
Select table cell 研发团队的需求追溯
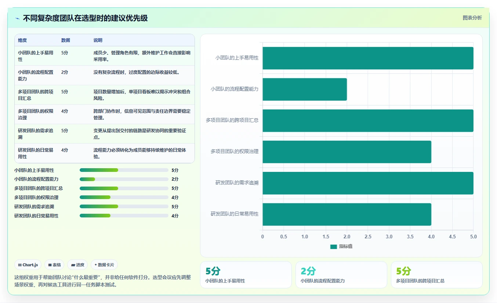click(36, 134)
